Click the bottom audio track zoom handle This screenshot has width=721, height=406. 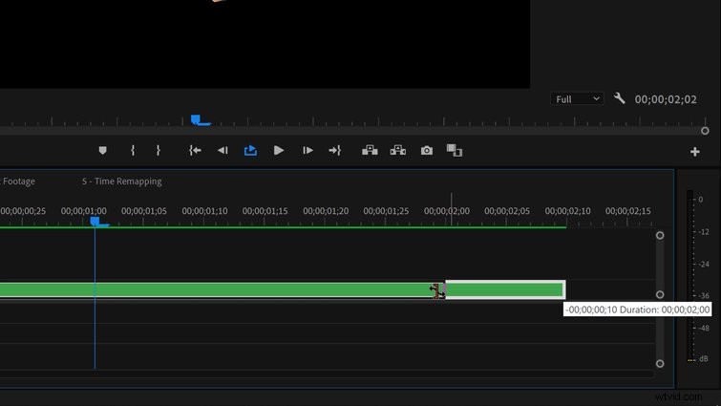tap(660, 364)
